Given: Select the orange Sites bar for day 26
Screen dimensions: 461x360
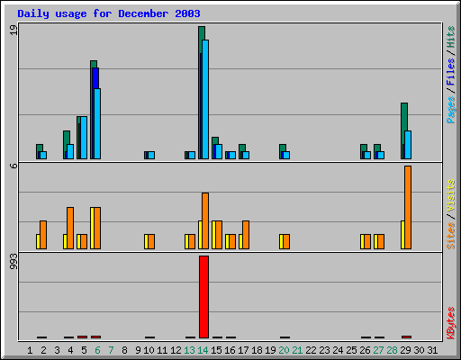Looking at the screenshot, I should 367,242.
